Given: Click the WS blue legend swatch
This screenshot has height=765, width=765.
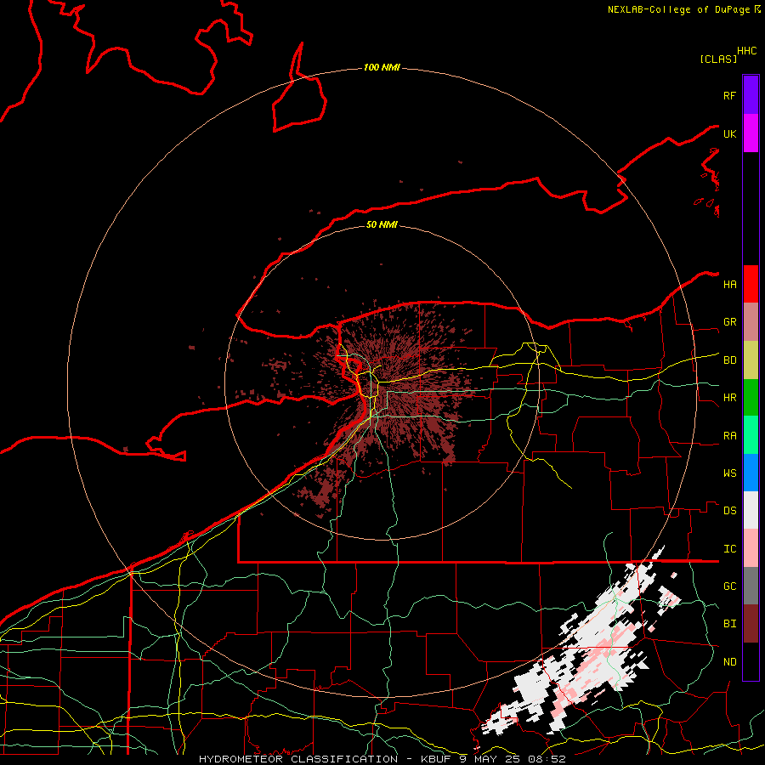Looking at the screenshot, I should pyautogui.click(x=751, y=473).
